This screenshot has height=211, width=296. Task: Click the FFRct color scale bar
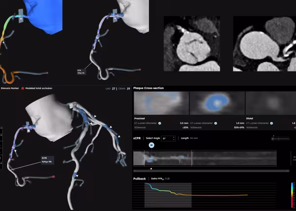[293, 195]
